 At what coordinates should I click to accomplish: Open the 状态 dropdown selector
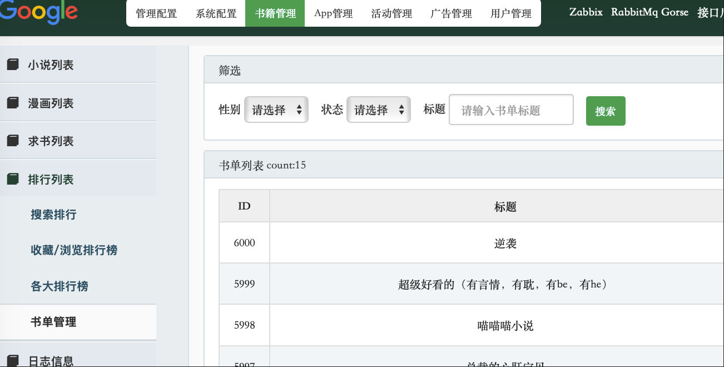point(379,110)
